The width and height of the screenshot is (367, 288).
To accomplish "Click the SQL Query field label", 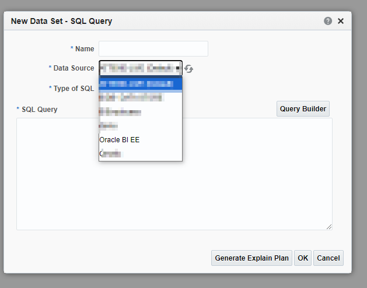I will pos(39,109).
